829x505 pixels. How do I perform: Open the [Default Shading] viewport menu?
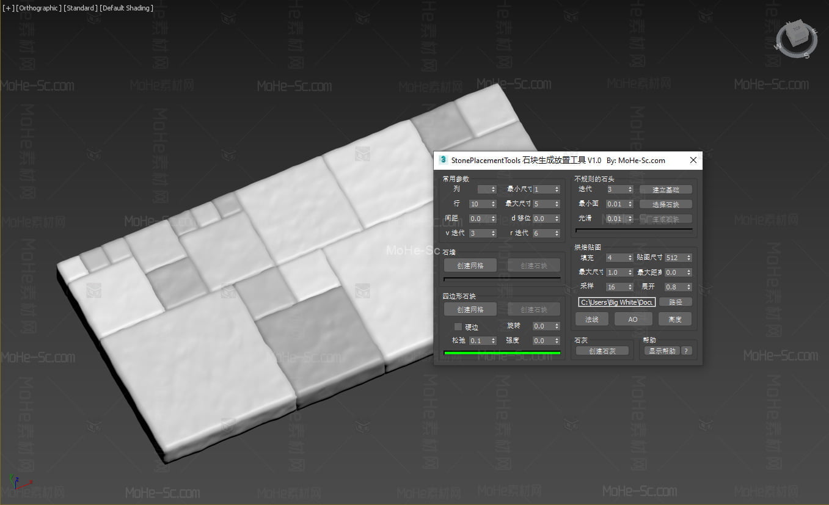126,8
